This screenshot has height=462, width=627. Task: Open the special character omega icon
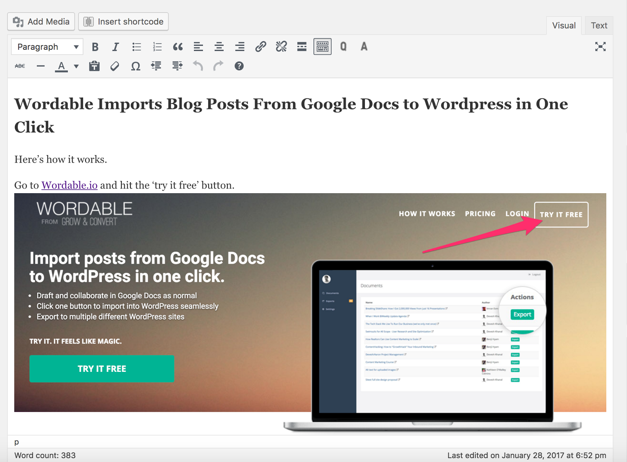pos(136,66)
